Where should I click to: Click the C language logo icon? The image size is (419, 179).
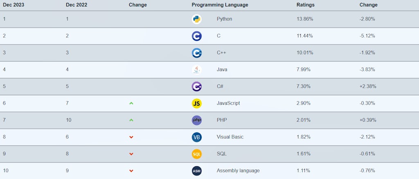click(x=197, y=36)
